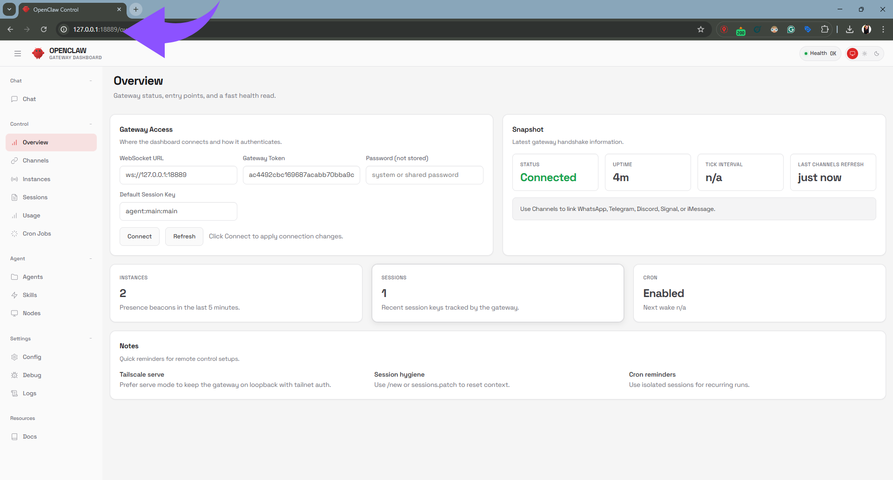
Task: Select Skills under the Agent section
Action: (x=30, y=295)
